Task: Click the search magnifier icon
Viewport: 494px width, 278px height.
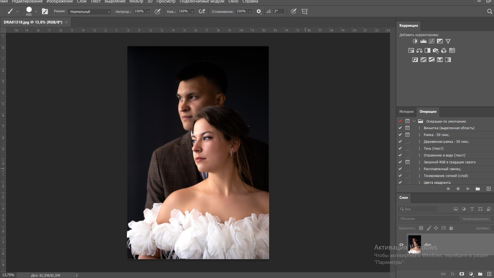Action: (490, 11)
